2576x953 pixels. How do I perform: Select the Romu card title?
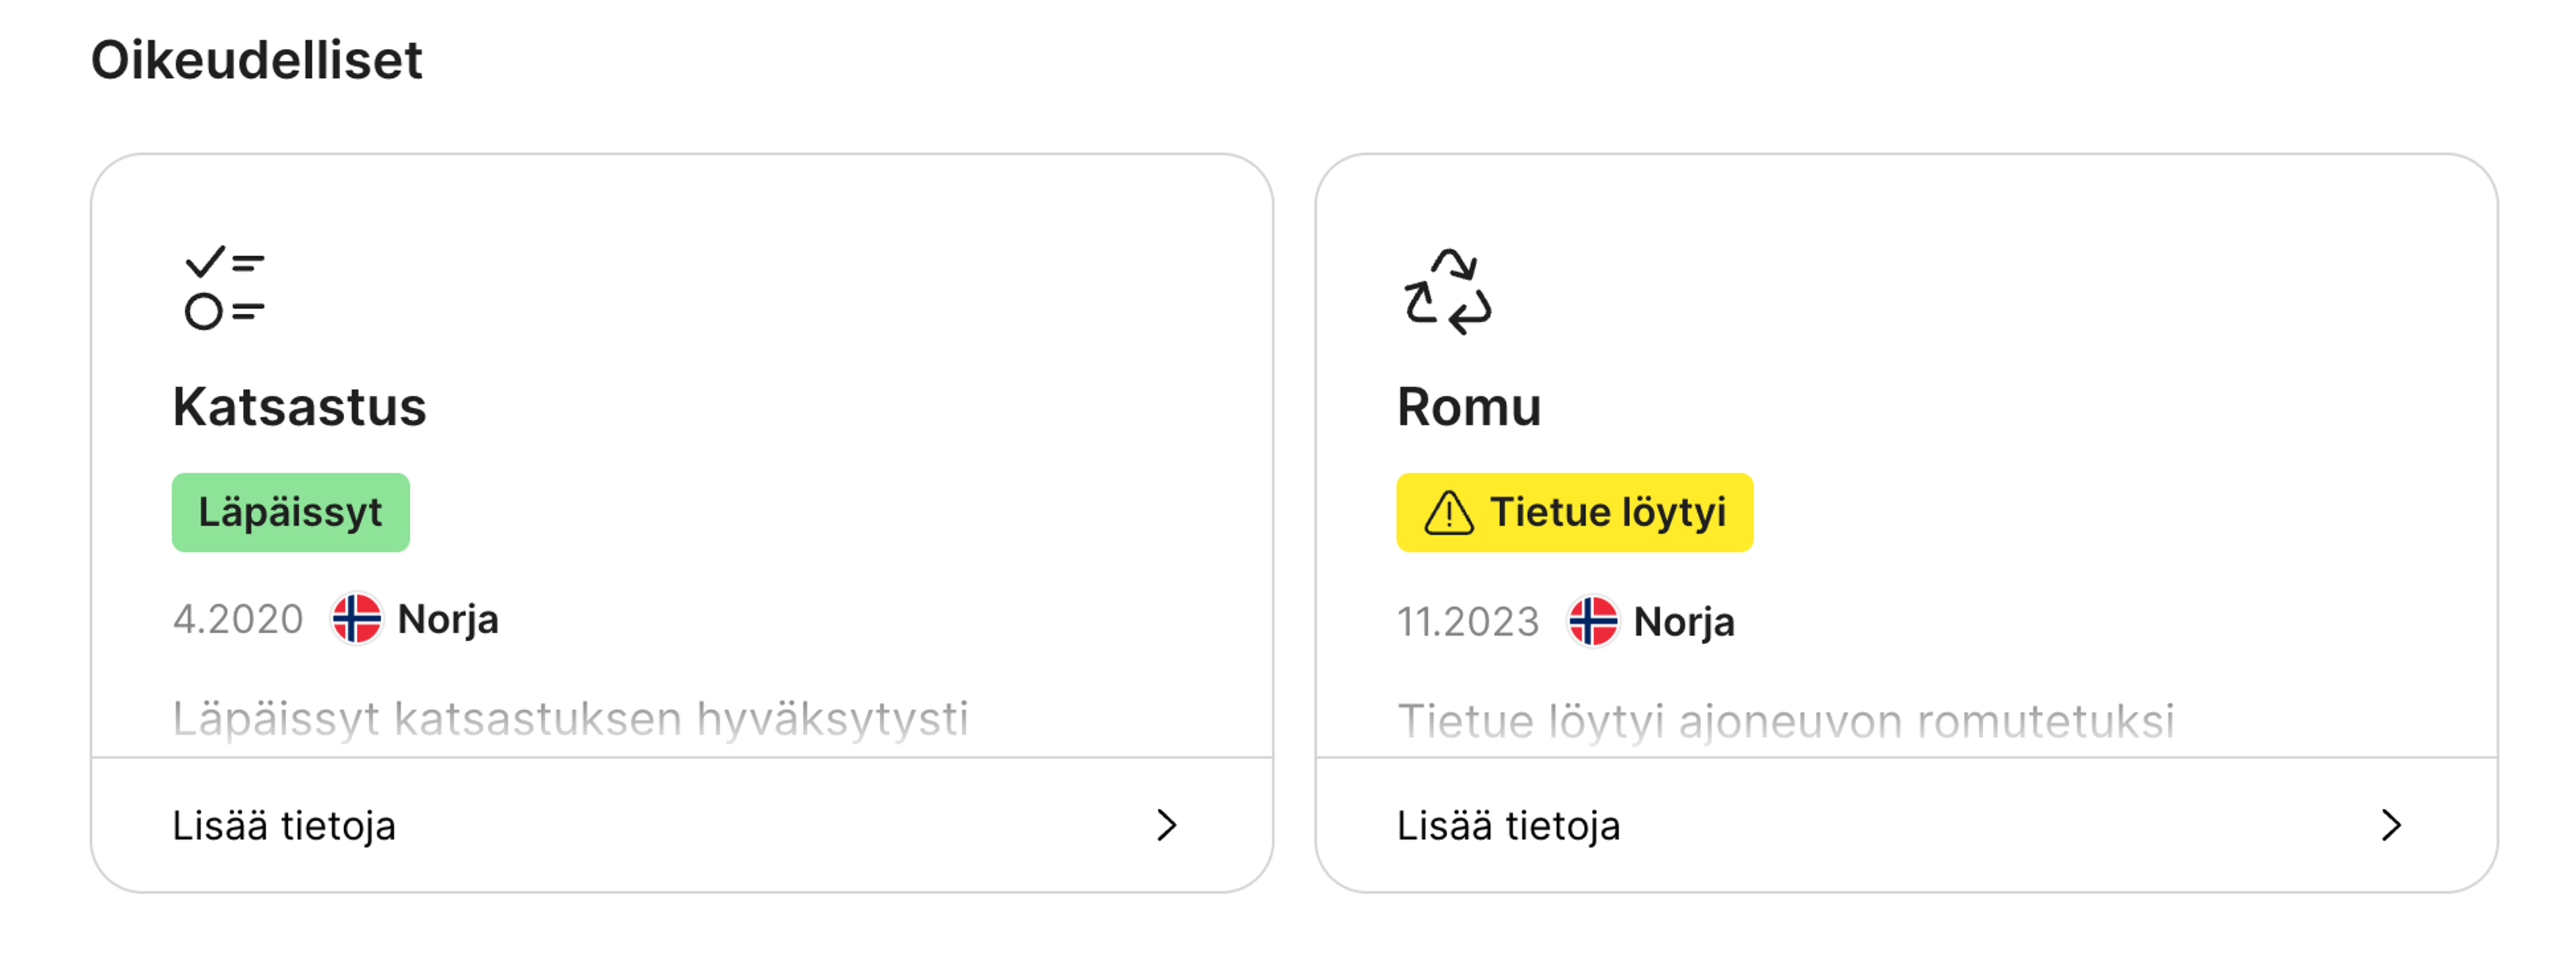(1468, 407)
